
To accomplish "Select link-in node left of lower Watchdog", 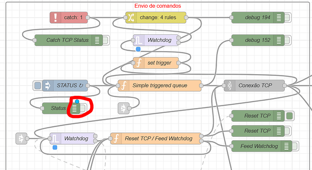I will pos(21,138).
